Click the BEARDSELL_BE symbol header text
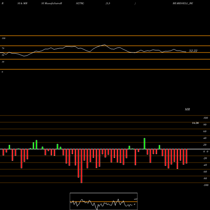Viewport: 210px width, 210px height. 183,3
